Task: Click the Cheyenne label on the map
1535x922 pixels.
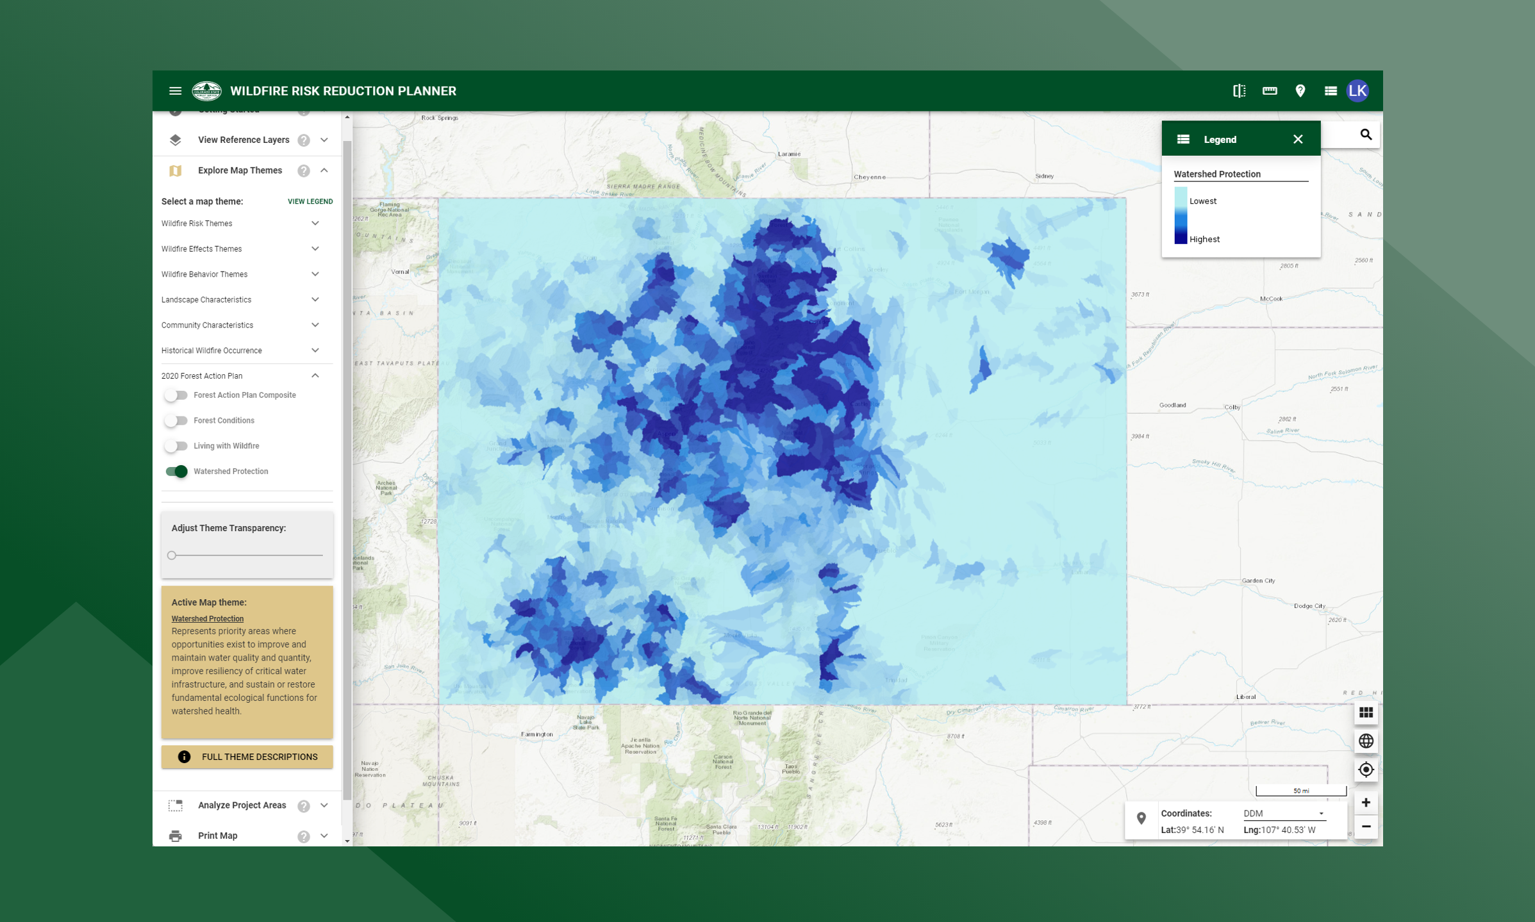Action: click(x=870, y=177)
